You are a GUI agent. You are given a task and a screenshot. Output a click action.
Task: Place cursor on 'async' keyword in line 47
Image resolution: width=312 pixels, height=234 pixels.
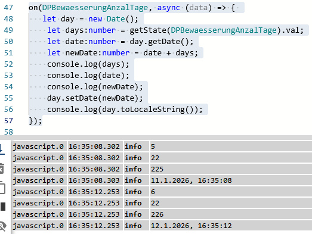(x=169, y=8)
